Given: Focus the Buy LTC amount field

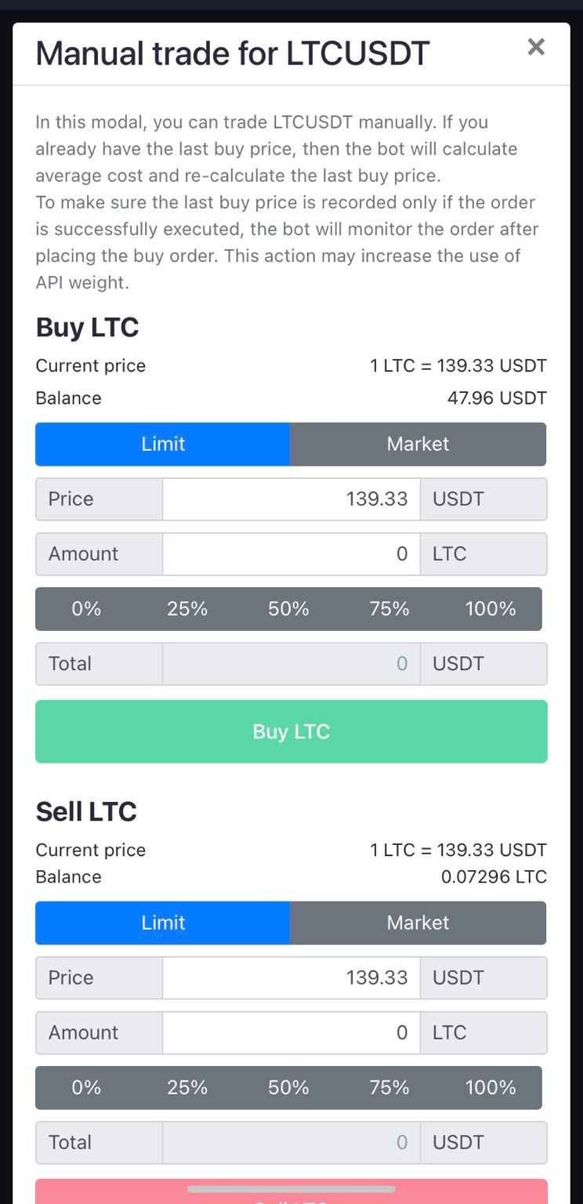Looking at the screenshot, I should click(x=291, y=554).
